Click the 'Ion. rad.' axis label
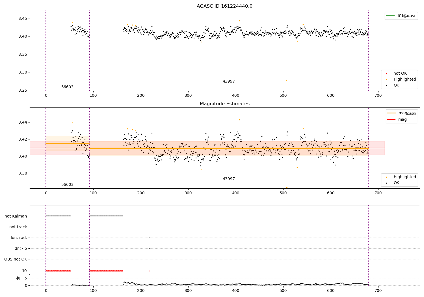424x297 pixels. click(x=19, y=238)
